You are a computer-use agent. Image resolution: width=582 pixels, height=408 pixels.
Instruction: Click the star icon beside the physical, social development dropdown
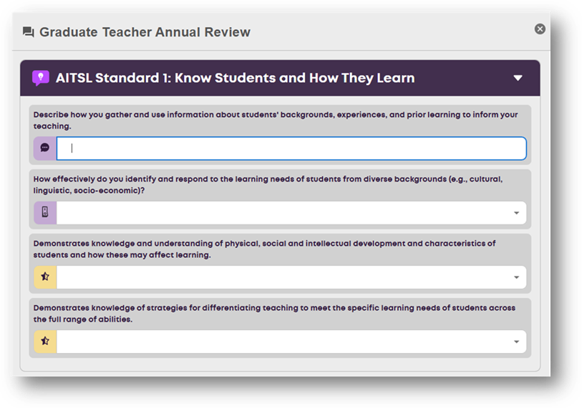(x=45, y=277)
